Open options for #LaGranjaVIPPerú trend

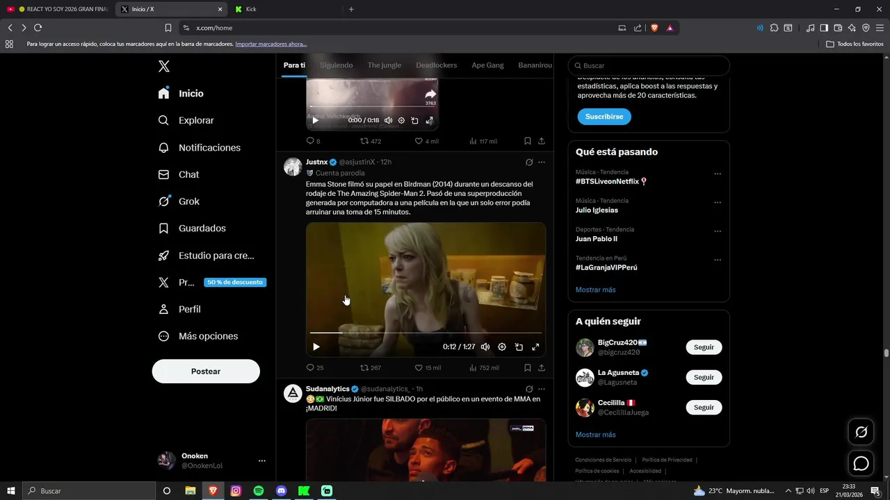718,260
